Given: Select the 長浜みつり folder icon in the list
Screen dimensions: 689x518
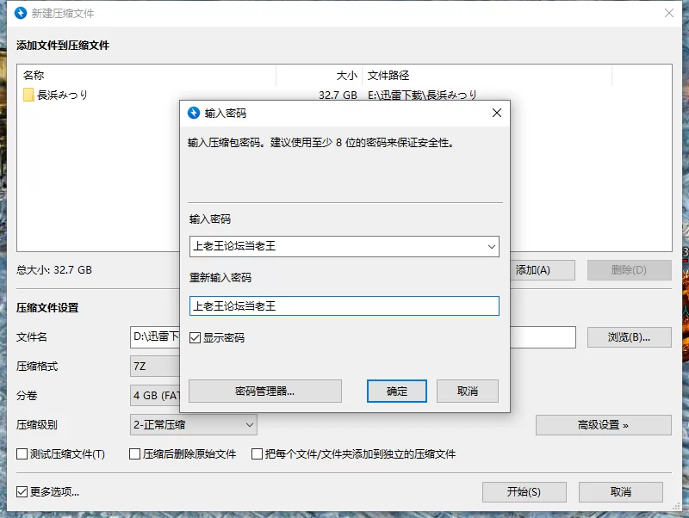Looking at the screenshot, I should (x=28, y=95).
